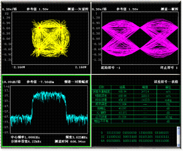Select the symbol data row starting with 32
This screenshot has height=151, width=183.
pos(135,137)
